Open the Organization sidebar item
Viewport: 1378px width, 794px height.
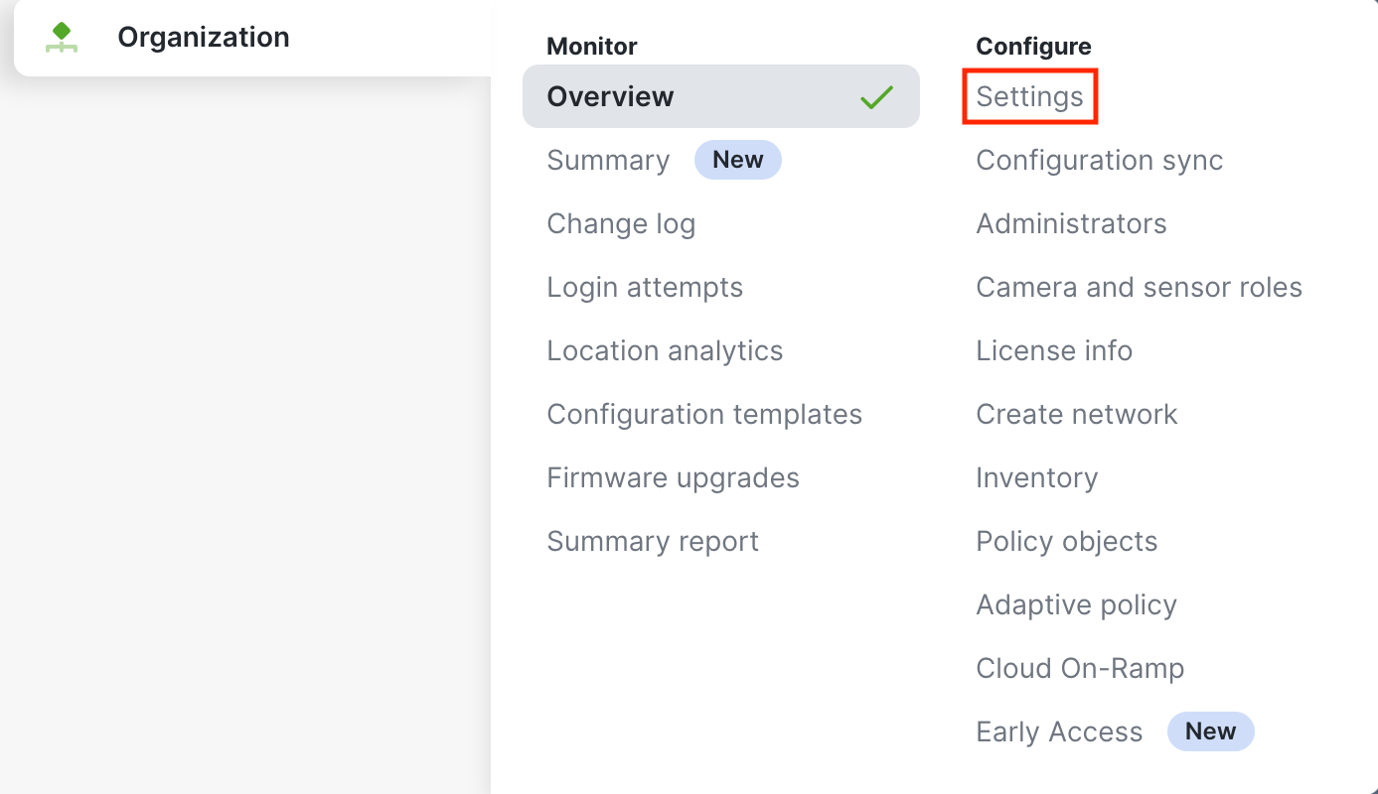[x=203, y=38]
